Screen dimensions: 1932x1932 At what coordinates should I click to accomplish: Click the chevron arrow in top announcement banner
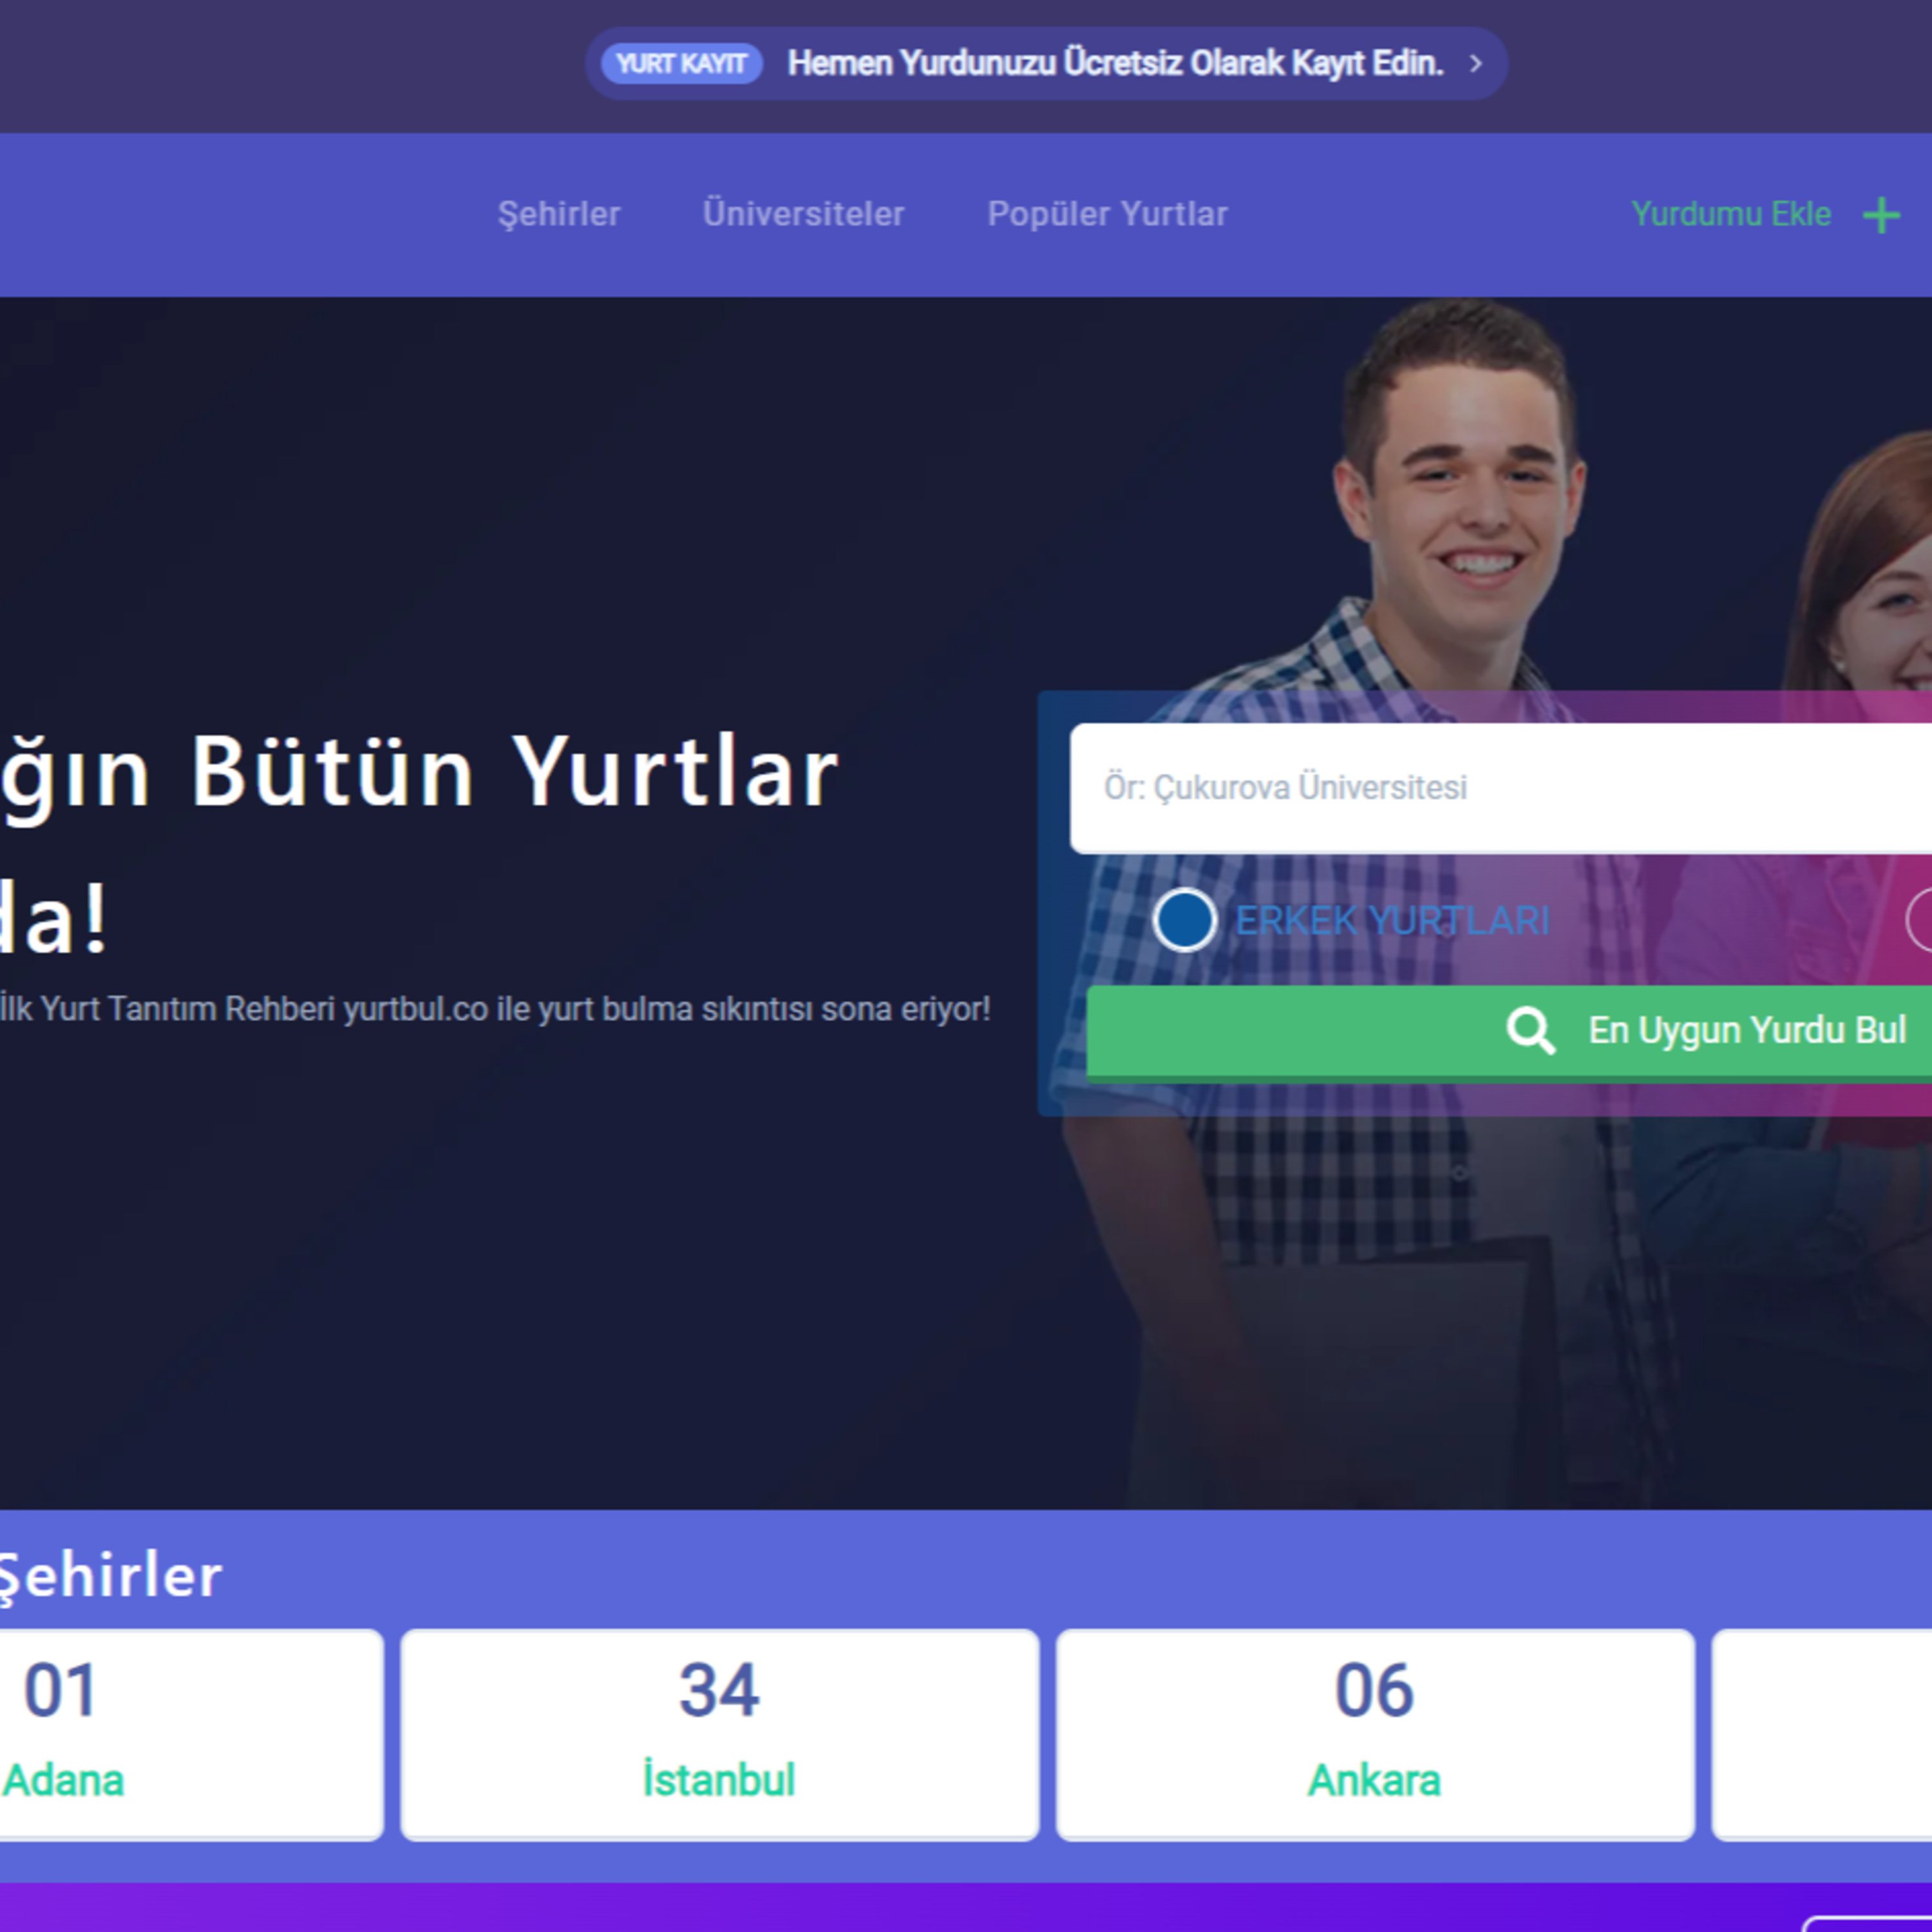1475,63
